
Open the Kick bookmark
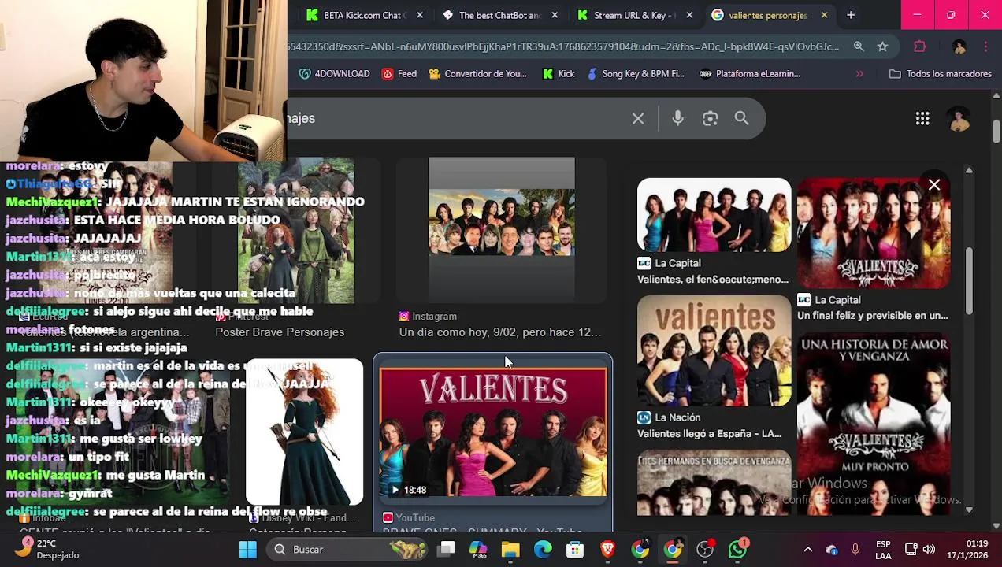coord(559,74)
